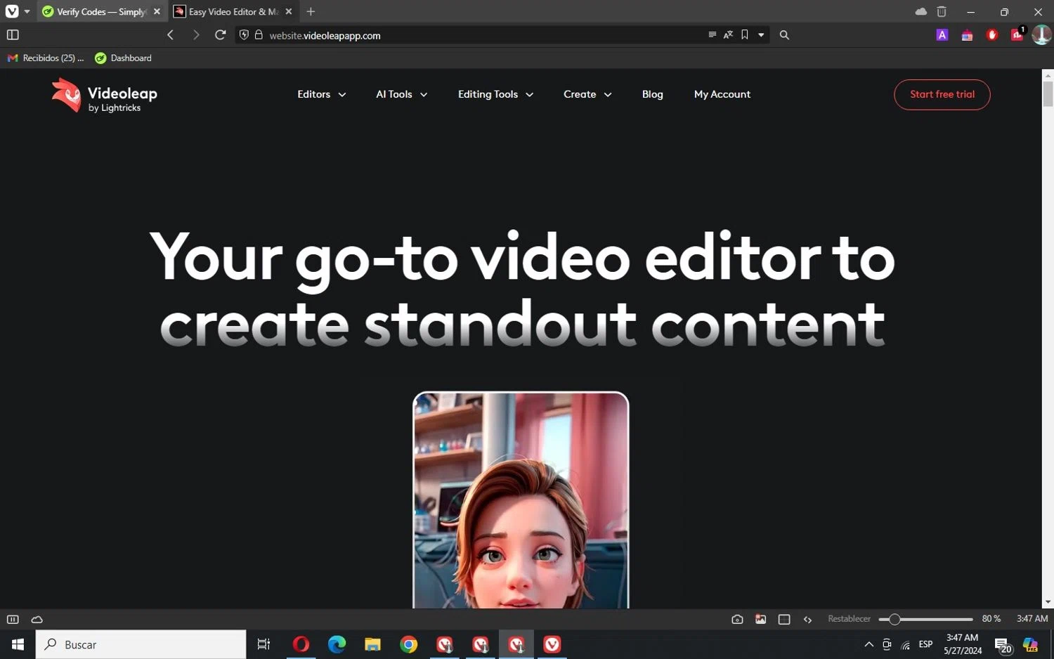Click the status bar clock 3:47 AM
This screenshot has width=1054, height=659.
coord(1032,619)
